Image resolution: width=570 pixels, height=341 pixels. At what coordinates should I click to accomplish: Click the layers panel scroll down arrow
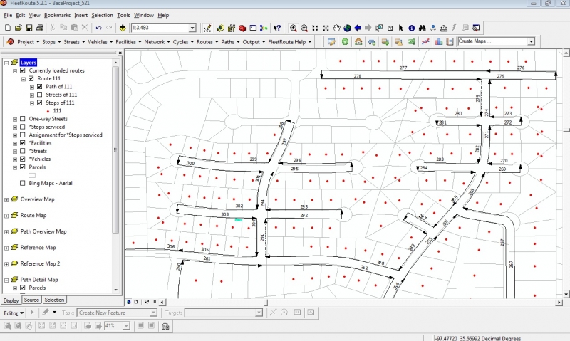coord(115,290)
